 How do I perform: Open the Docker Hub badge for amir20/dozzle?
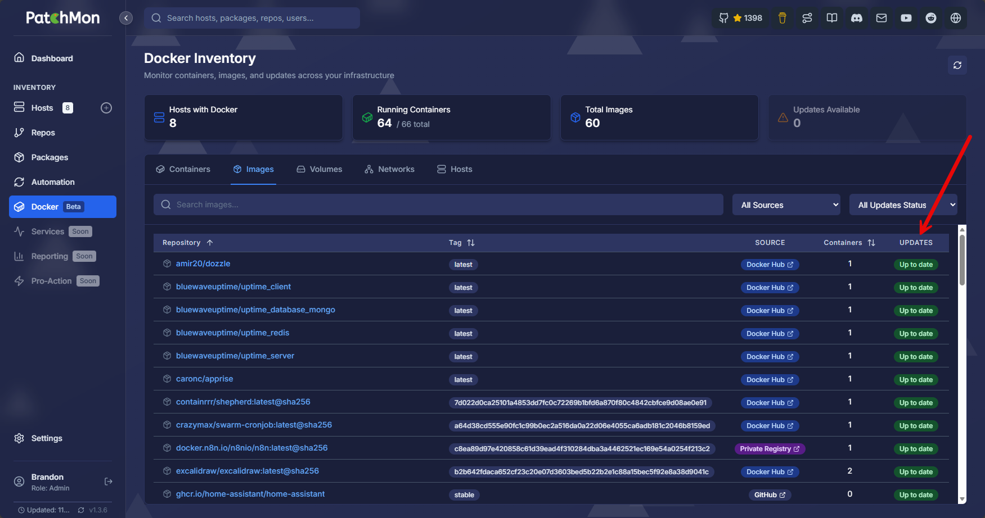tap(770, 265)
